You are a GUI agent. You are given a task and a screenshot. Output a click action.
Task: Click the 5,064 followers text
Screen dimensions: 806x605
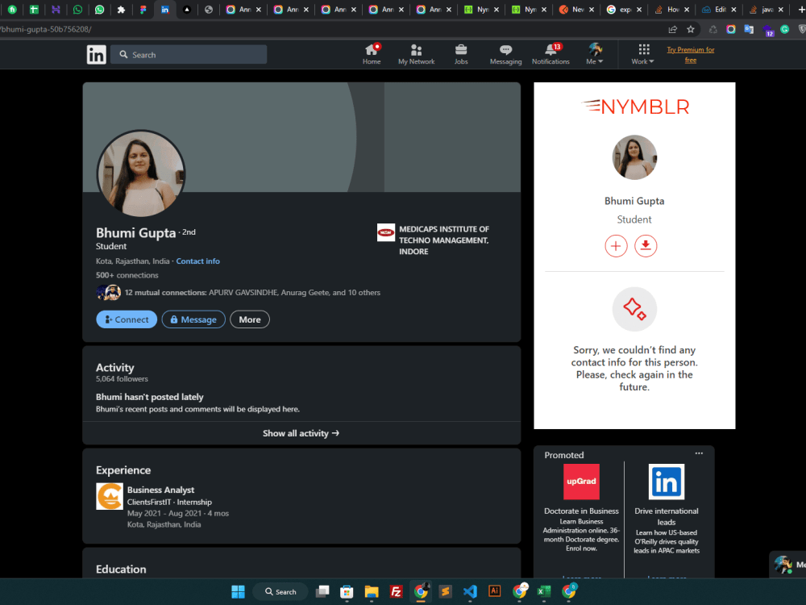(122, 378)
